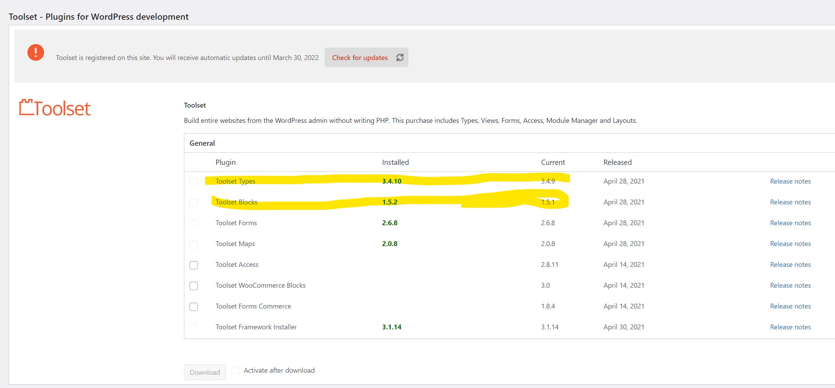Tick the Toolset Framework Installer checkbox

coord(194,327)
